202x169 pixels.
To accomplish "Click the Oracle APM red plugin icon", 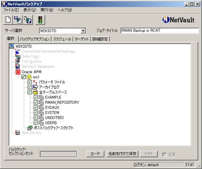I will [x=18, y=72].
